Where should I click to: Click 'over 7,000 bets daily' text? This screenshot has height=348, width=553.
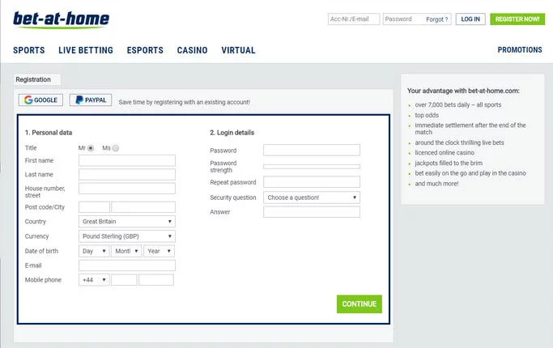point(457,104)
